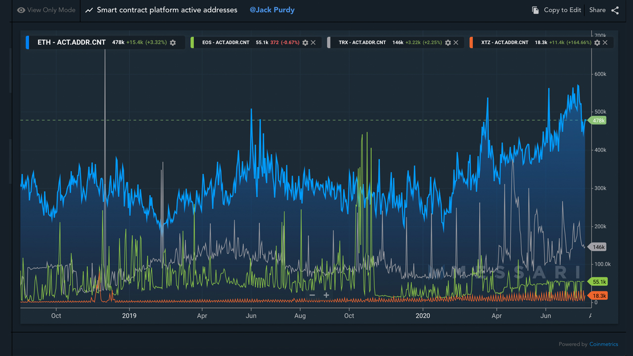Remove the EOS series with X
Screen dimensions: 633x356
313,43
